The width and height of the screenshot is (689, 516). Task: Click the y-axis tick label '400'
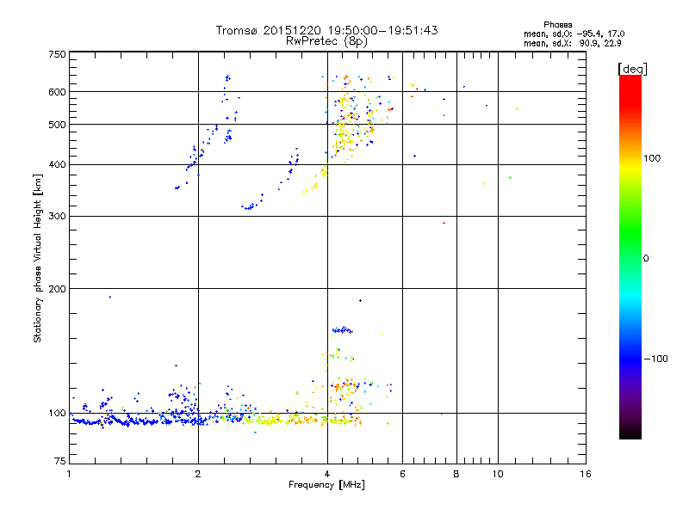tap(57, 164)
